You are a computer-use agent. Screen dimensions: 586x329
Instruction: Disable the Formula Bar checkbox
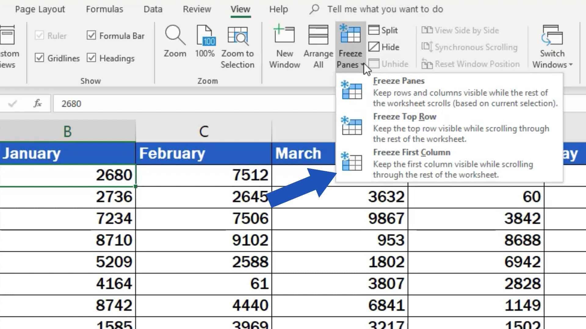click(x=92, y=35)
